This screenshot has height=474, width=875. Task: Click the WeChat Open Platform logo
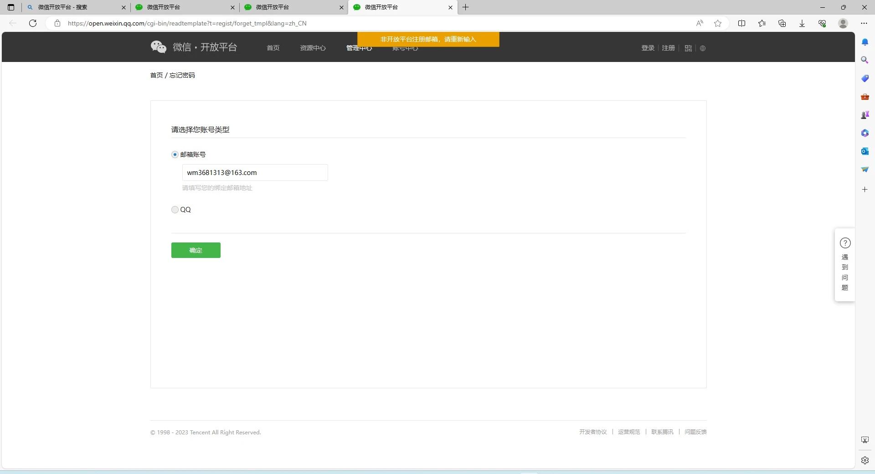click(x=194, y=47)
